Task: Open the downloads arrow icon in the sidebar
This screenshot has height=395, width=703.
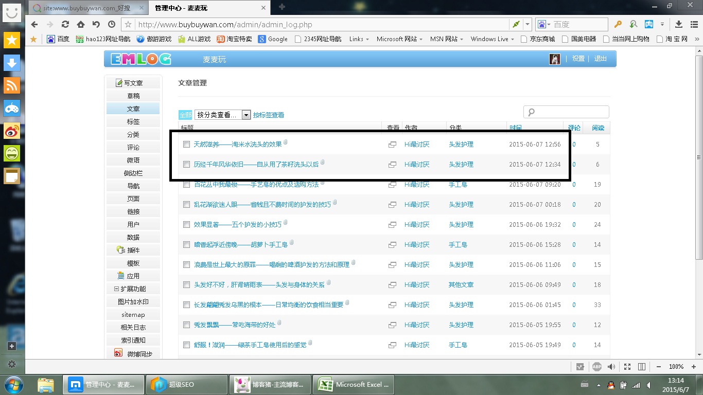Action: coord(12,62)
